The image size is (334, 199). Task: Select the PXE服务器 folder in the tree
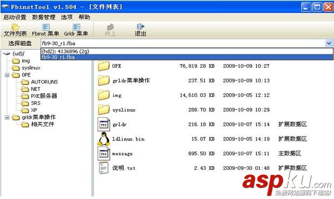tap(44, 96)
